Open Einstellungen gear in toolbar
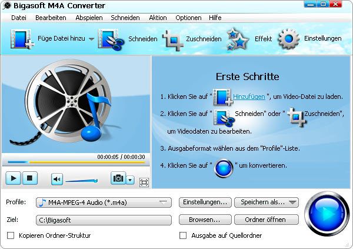The height and width of the screenshot is (249, 353). coord(289,39)
